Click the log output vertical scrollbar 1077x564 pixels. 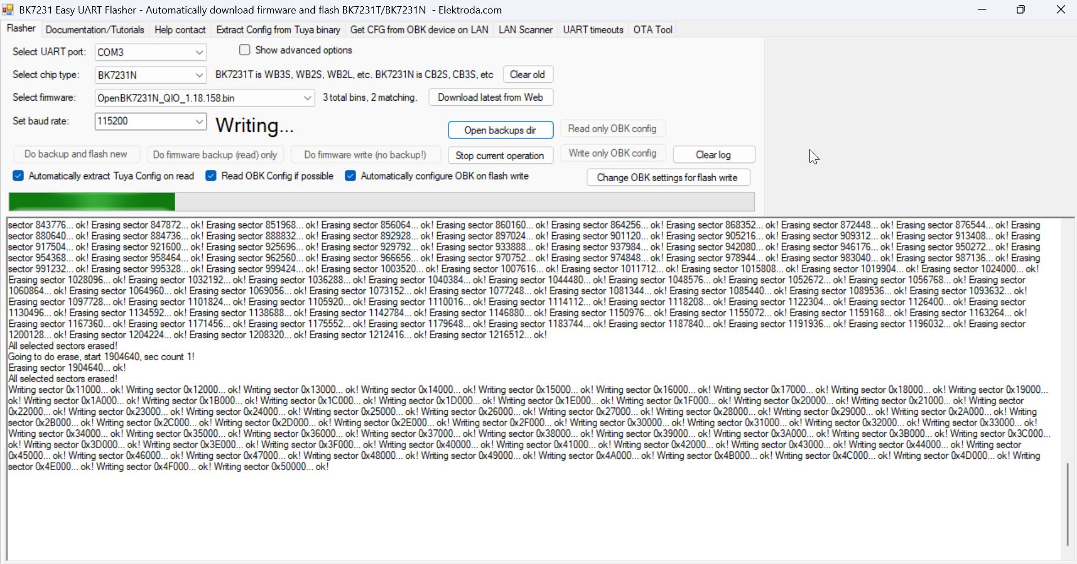1067,504
